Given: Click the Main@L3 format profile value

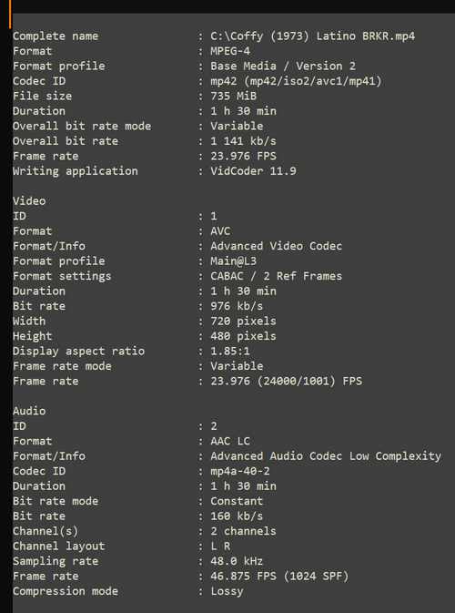Looking at the screenshot, I should [x=234, y=261].
